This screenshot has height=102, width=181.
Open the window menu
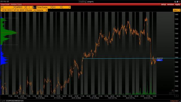pos(171,5)
